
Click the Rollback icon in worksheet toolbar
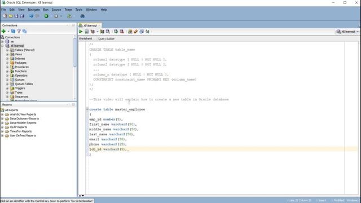[x=122, y=32]
